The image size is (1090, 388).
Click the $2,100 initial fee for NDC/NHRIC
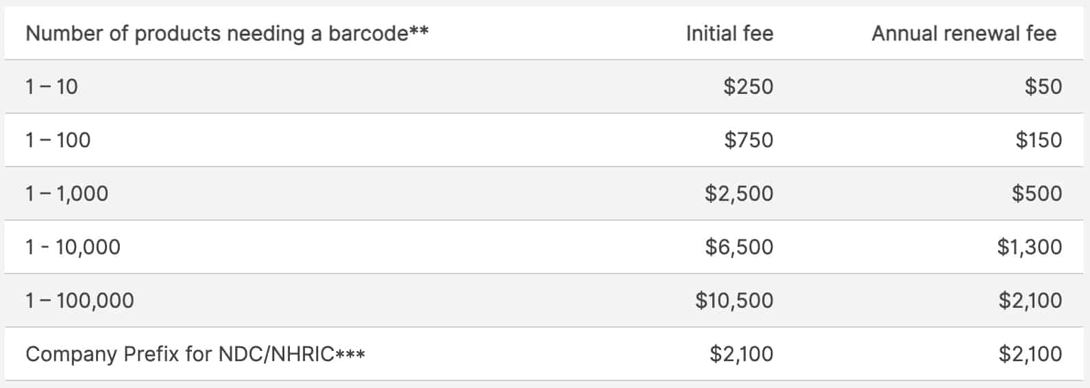coord(741,354)
